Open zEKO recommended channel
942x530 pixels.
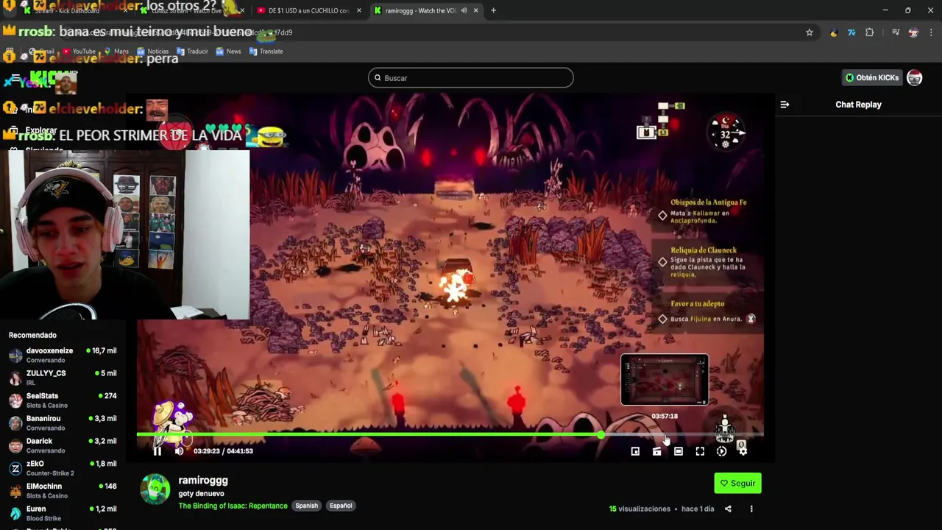coord(63,468)
